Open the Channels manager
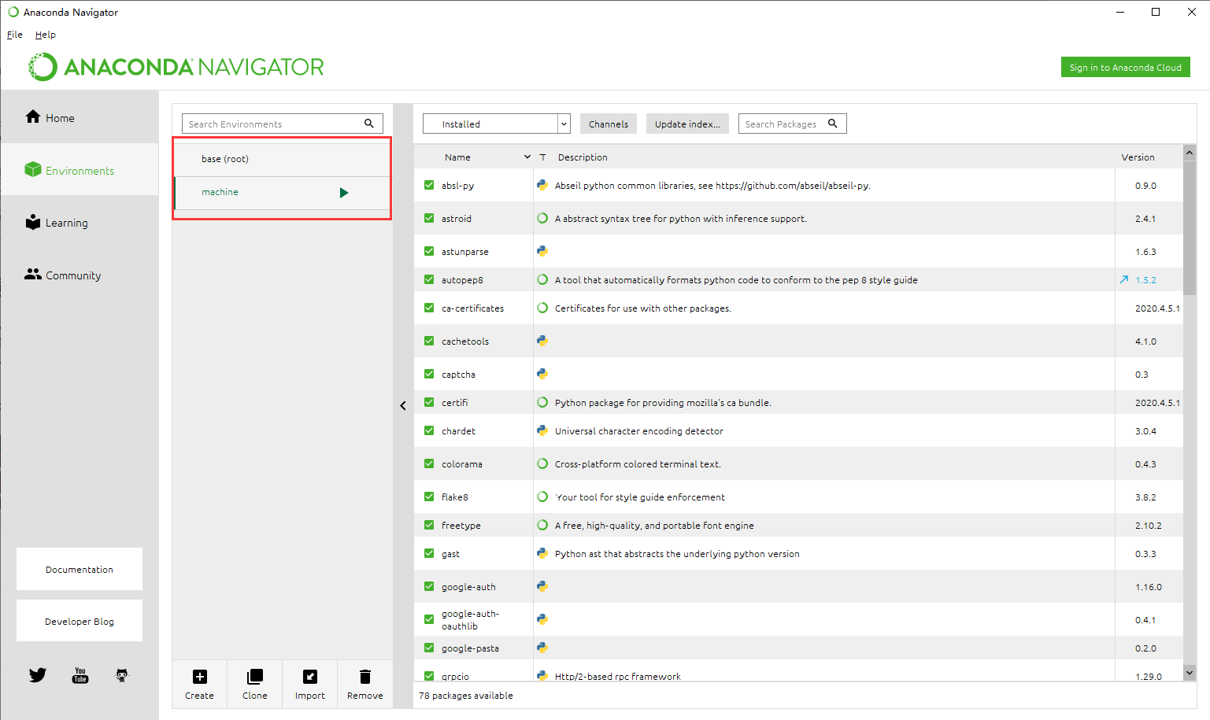Image resolution: width=1210 pixels, height=720 pixels. pos(608,124)
